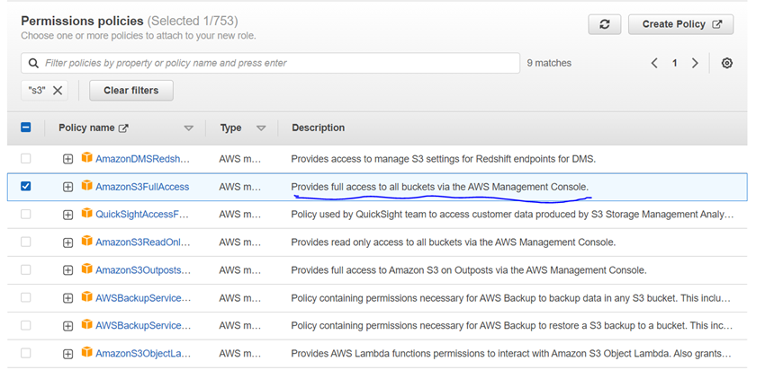Click the AmazonS3ReadOnly policy cube icon
The height and width of the screenshot is (370, 765).
[x=87, y=242]
